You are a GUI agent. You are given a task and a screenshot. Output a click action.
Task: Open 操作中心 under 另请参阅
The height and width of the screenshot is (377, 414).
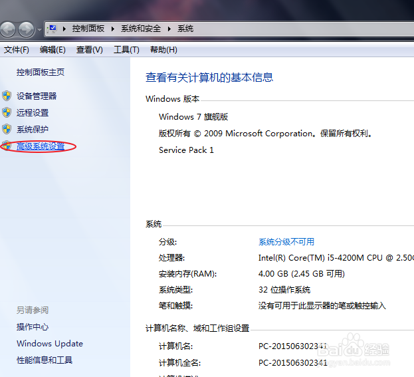(33, 327)
